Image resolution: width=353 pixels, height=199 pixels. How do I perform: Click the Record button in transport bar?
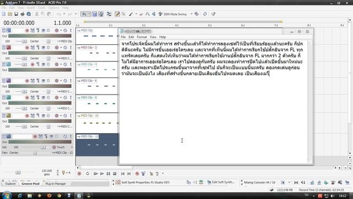(x=79, y=174)
